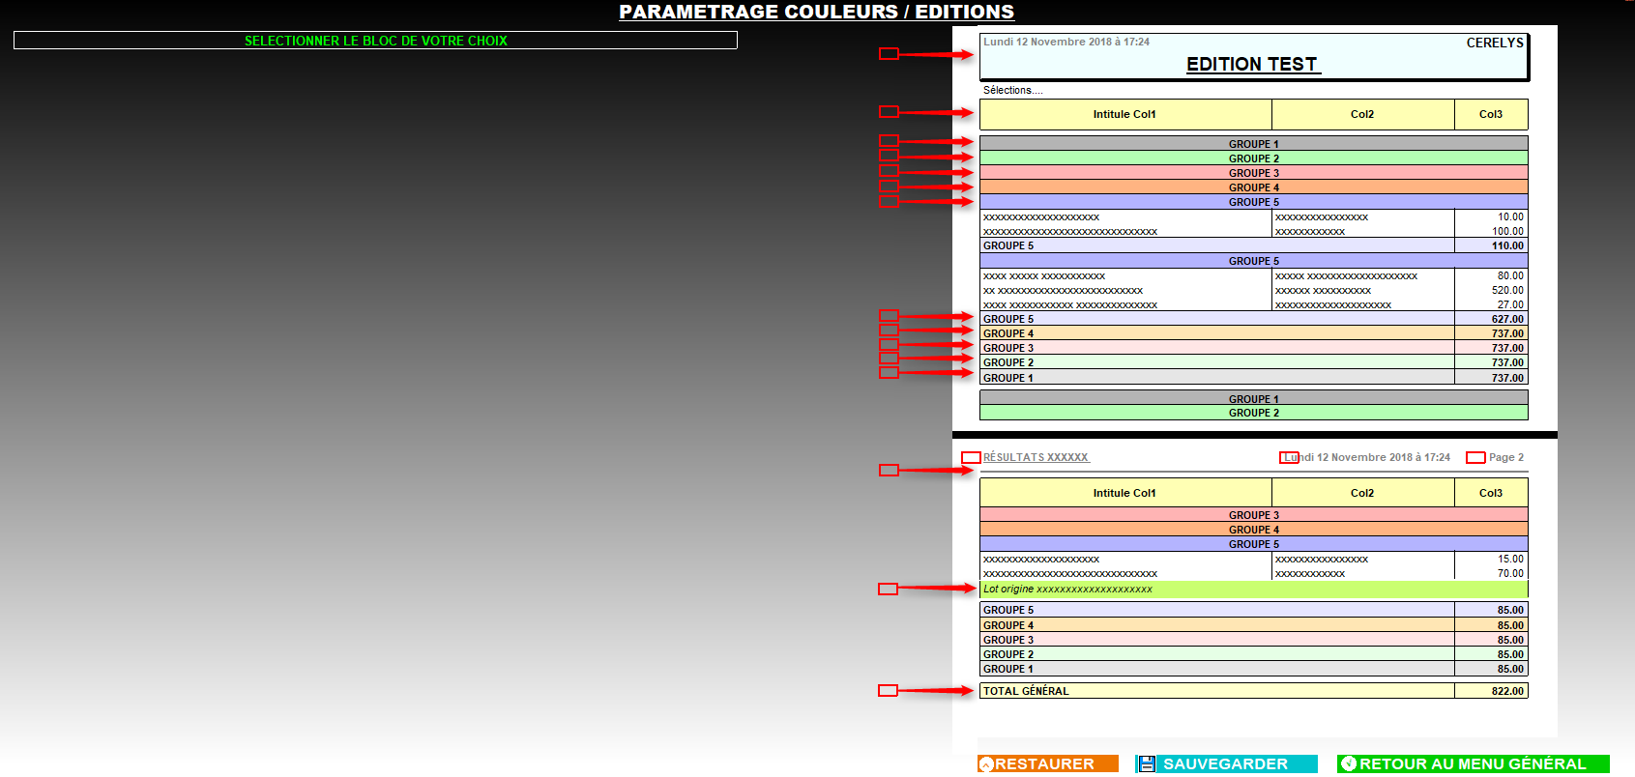Select red box next to RÉSULTATS XXXXXX

pos(971,458)
